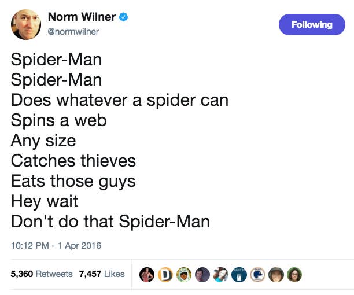Click the orange avatar with letter D

pyautogui.click(x=166, y=274)
